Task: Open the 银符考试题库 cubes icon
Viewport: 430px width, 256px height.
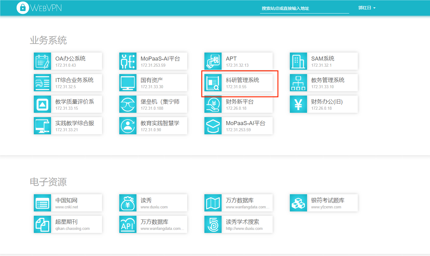Action: tap(298, 203)
